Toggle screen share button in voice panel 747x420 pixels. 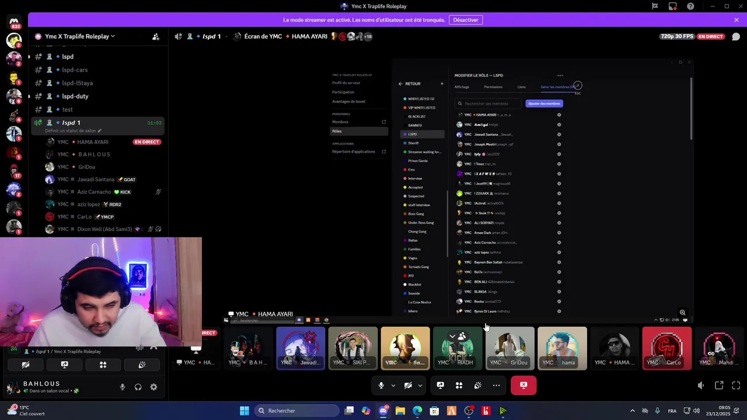[64, 365]
